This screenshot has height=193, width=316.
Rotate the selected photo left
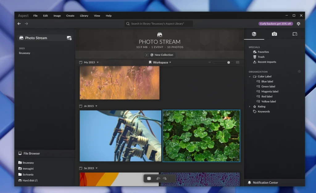tap(158, 178)
